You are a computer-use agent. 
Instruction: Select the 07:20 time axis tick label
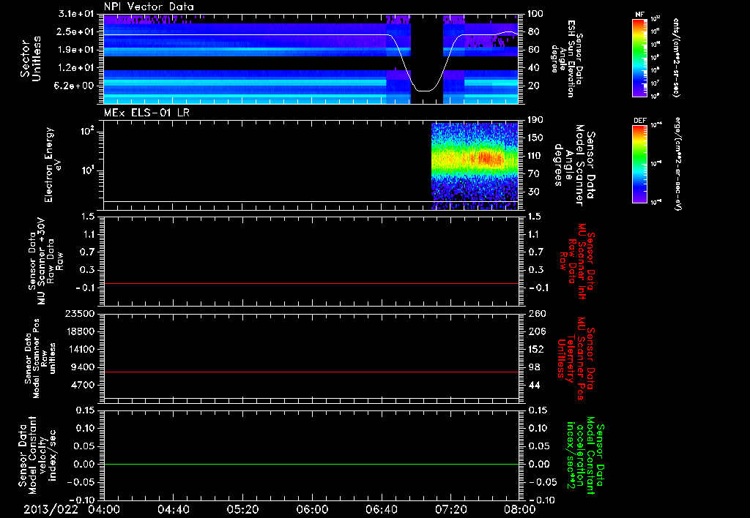[x=450, y=509]
